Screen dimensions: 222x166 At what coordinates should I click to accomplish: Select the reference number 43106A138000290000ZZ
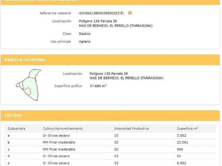point(99,13)
